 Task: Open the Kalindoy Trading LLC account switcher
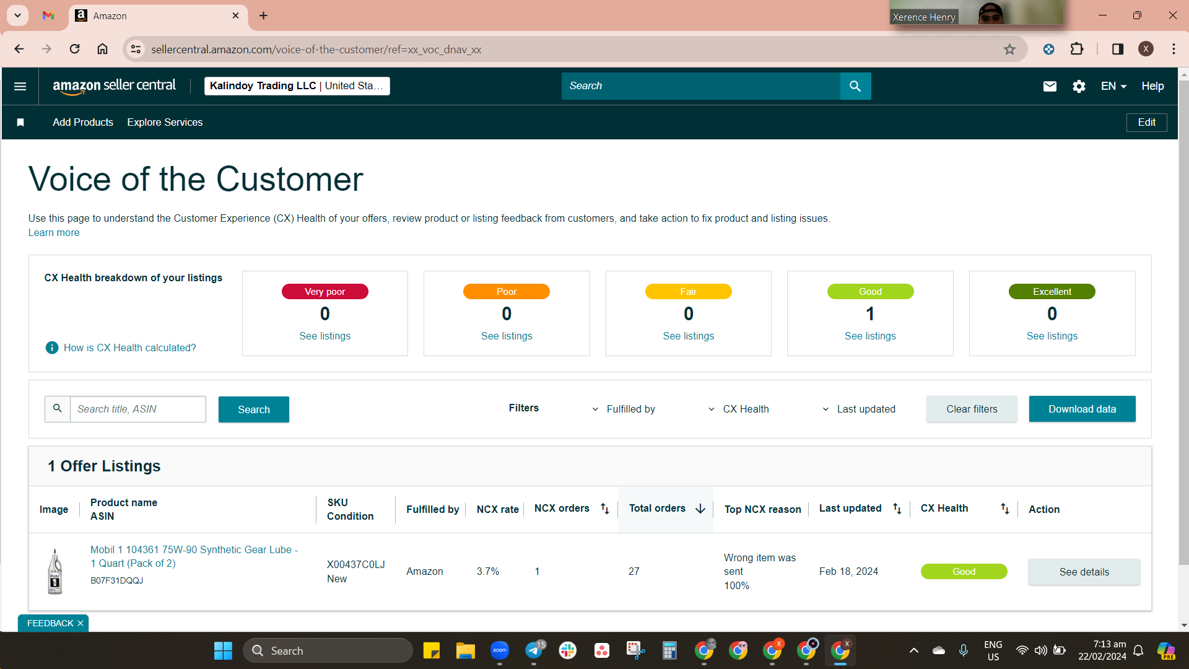tap(297, 86)
